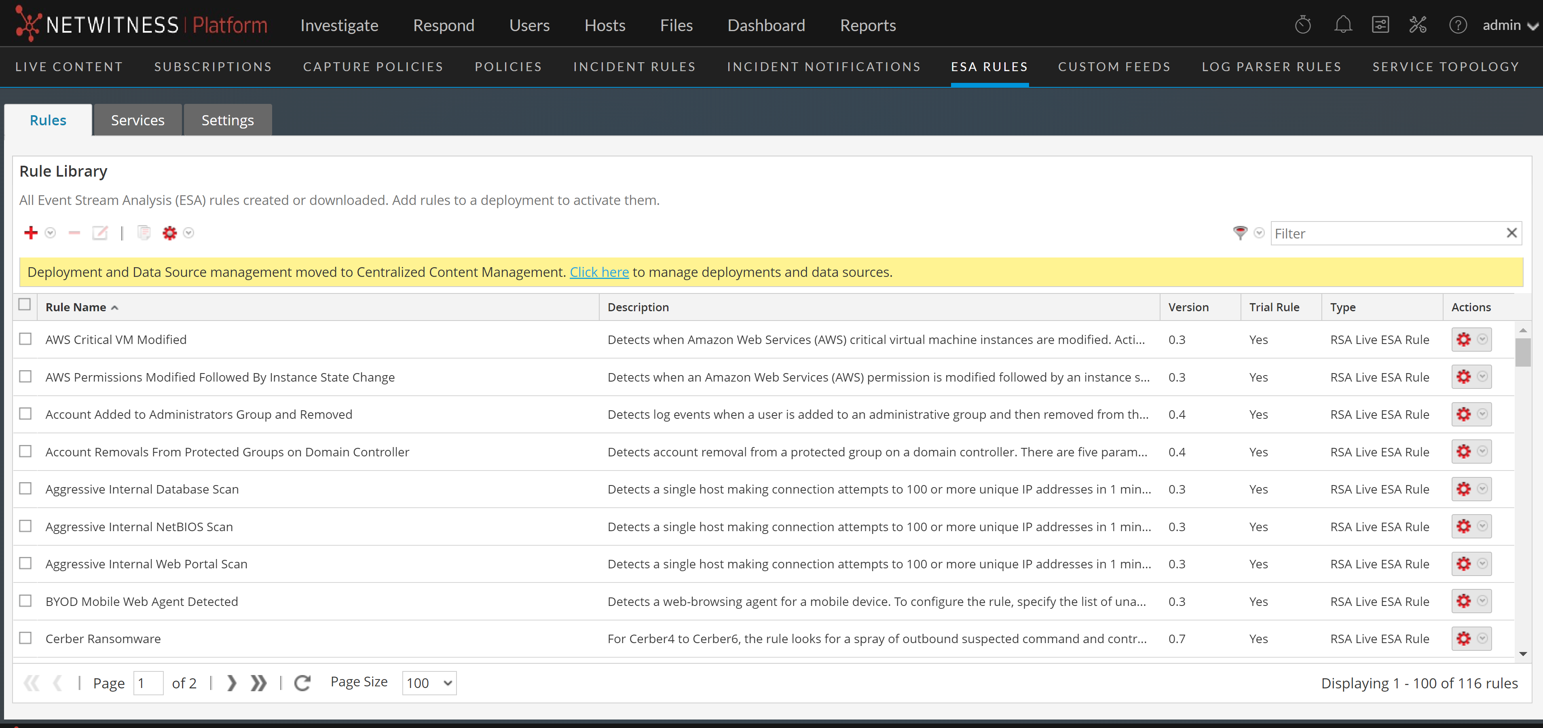Image resolution: width=1543 pixels, height=728 pixels.
Task: Open the Page Size dropdown
Action: [x=428, y=682]
